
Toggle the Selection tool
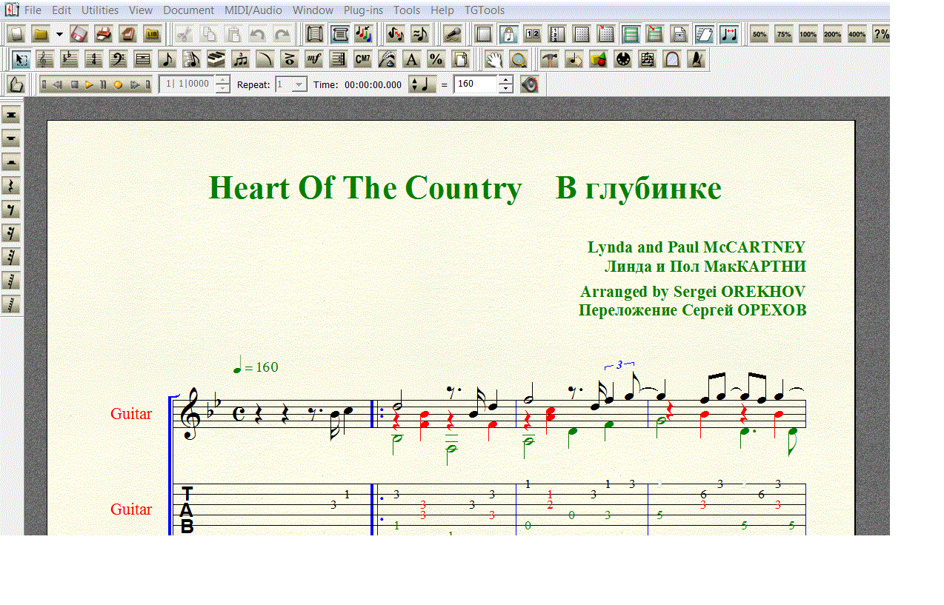tap(21, 60)
